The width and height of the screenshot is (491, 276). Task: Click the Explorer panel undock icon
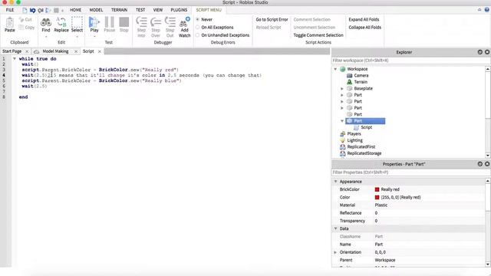pyautogui.click(x=479, y=52)
